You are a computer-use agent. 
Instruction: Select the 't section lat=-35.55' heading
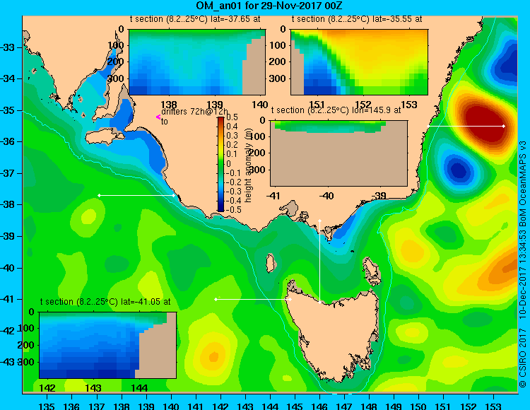[357, 19]
